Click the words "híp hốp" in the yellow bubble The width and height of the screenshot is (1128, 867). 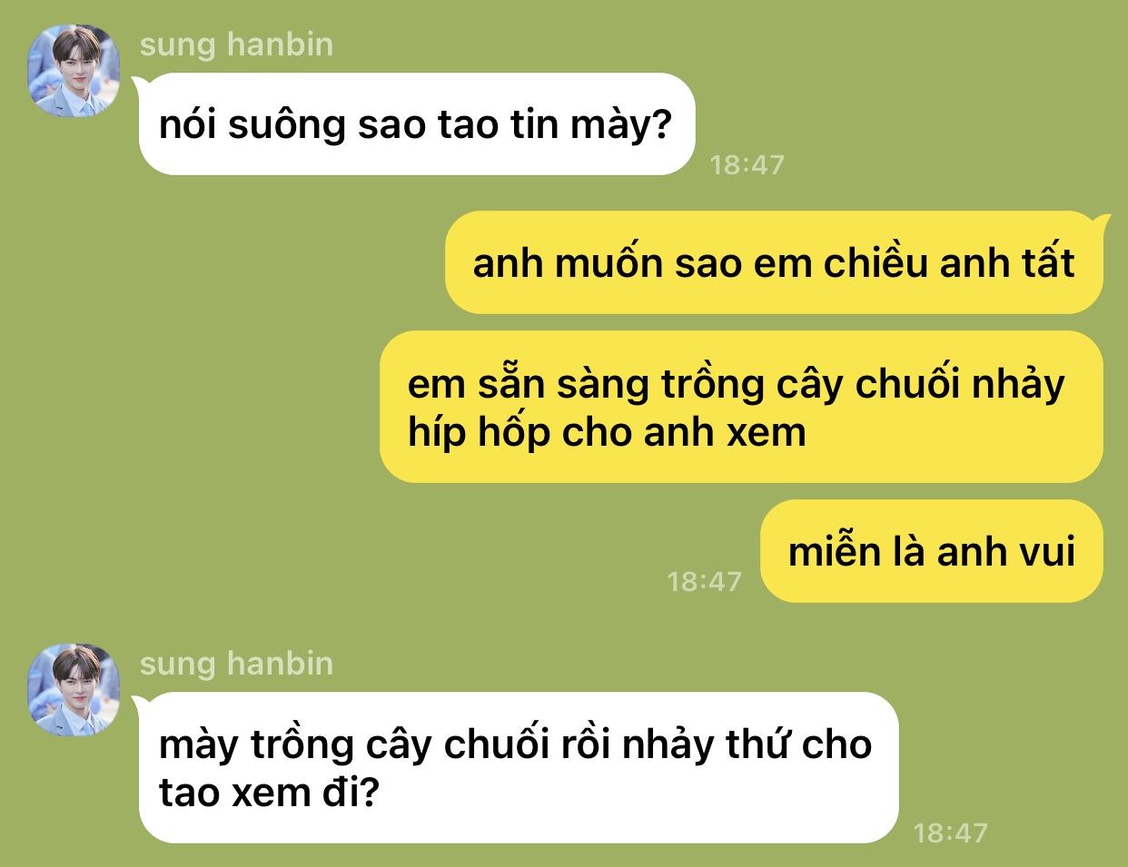tap(479, 432)
